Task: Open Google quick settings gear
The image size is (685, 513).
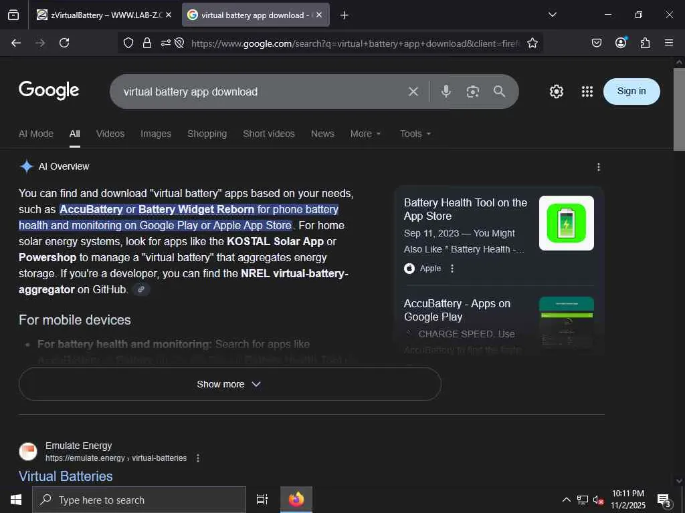Action: click(x=557, y=92)
